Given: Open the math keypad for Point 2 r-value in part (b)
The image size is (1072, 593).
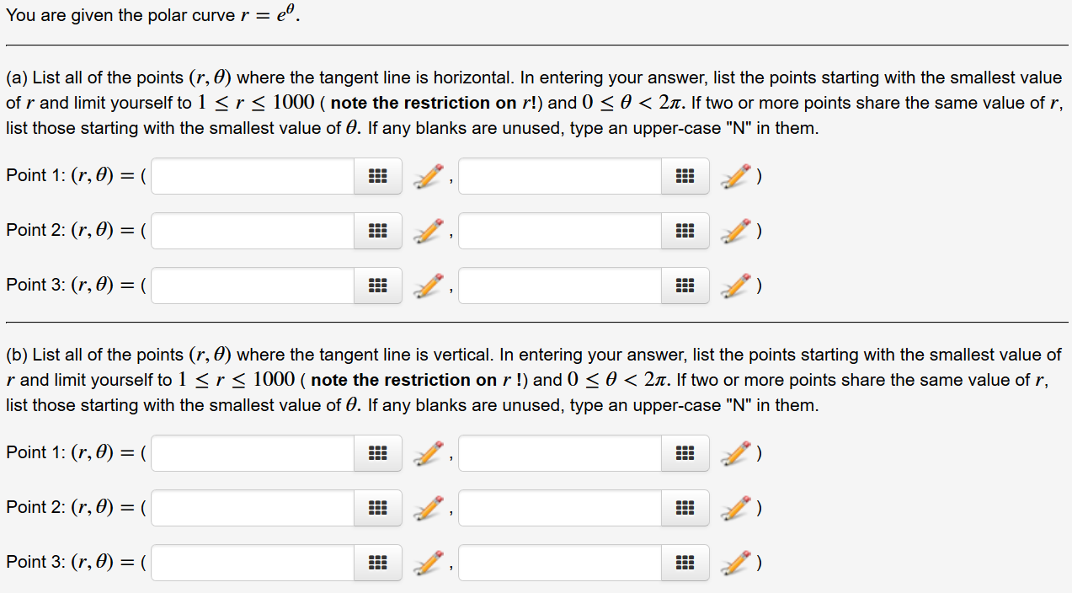Looking at the screenshot, I should pyautogui.click(x=377, y=508).
